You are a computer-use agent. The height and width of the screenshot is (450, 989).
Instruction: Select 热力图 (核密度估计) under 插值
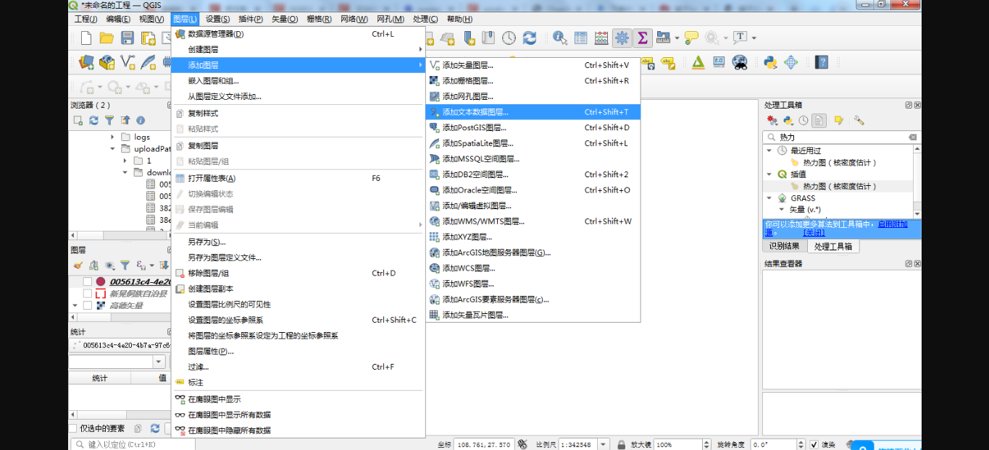point(840,187)
